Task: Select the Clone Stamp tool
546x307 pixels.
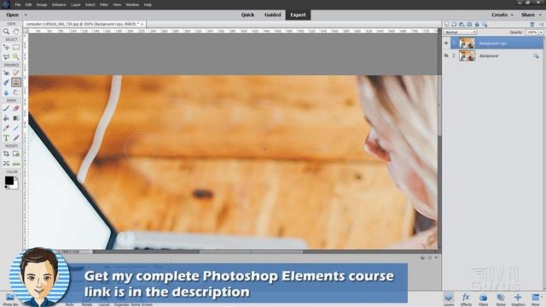Action: (x=16, y=83)
